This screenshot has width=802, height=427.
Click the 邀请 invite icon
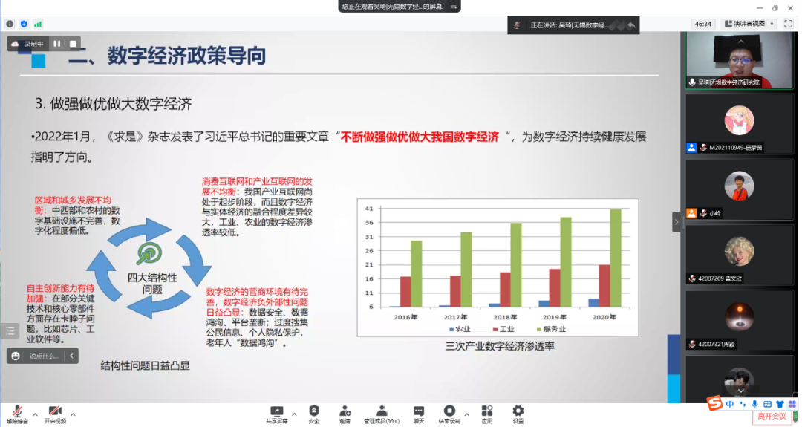345,413
